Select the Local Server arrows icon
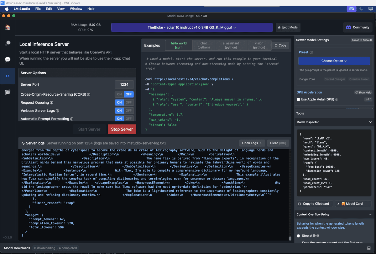 coord(8,76)
